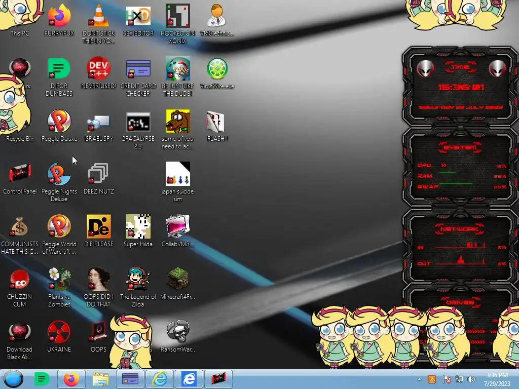This screenshot has width=519, height=389.
Task: Click the TIME header in Alienware gadget
Action: (460, 67)
